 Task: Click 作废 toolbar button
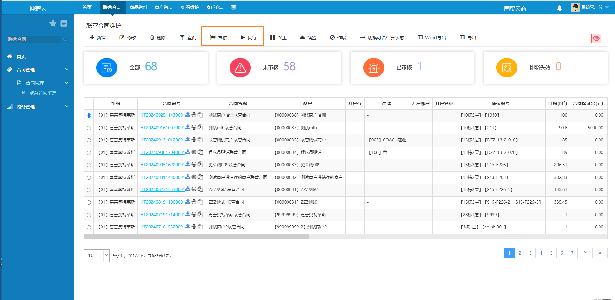tap(338, 38)
